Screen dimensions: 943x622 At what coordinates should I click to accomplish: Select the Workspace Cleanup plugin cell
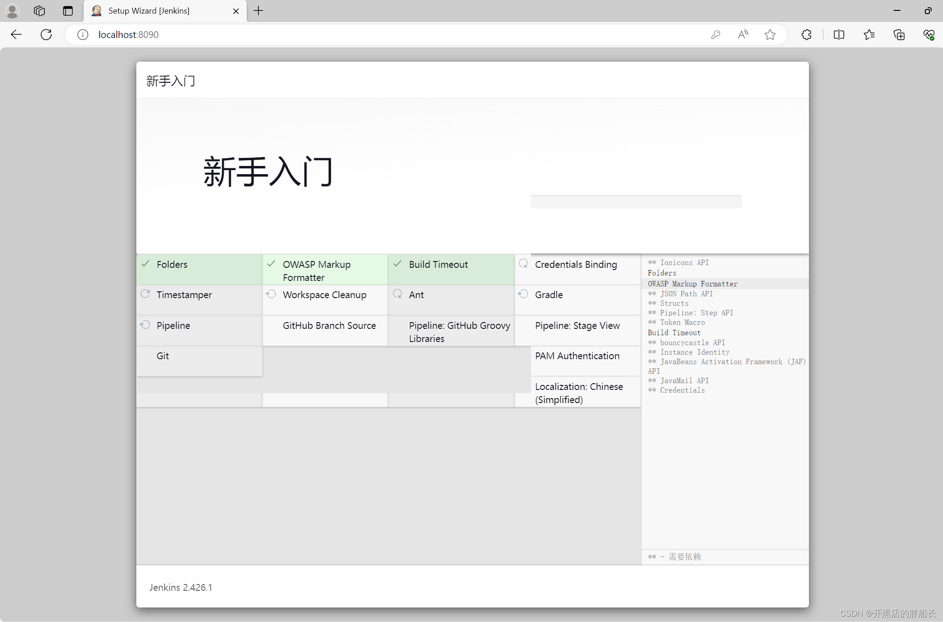pyautogui.click(x=325, y=300)
